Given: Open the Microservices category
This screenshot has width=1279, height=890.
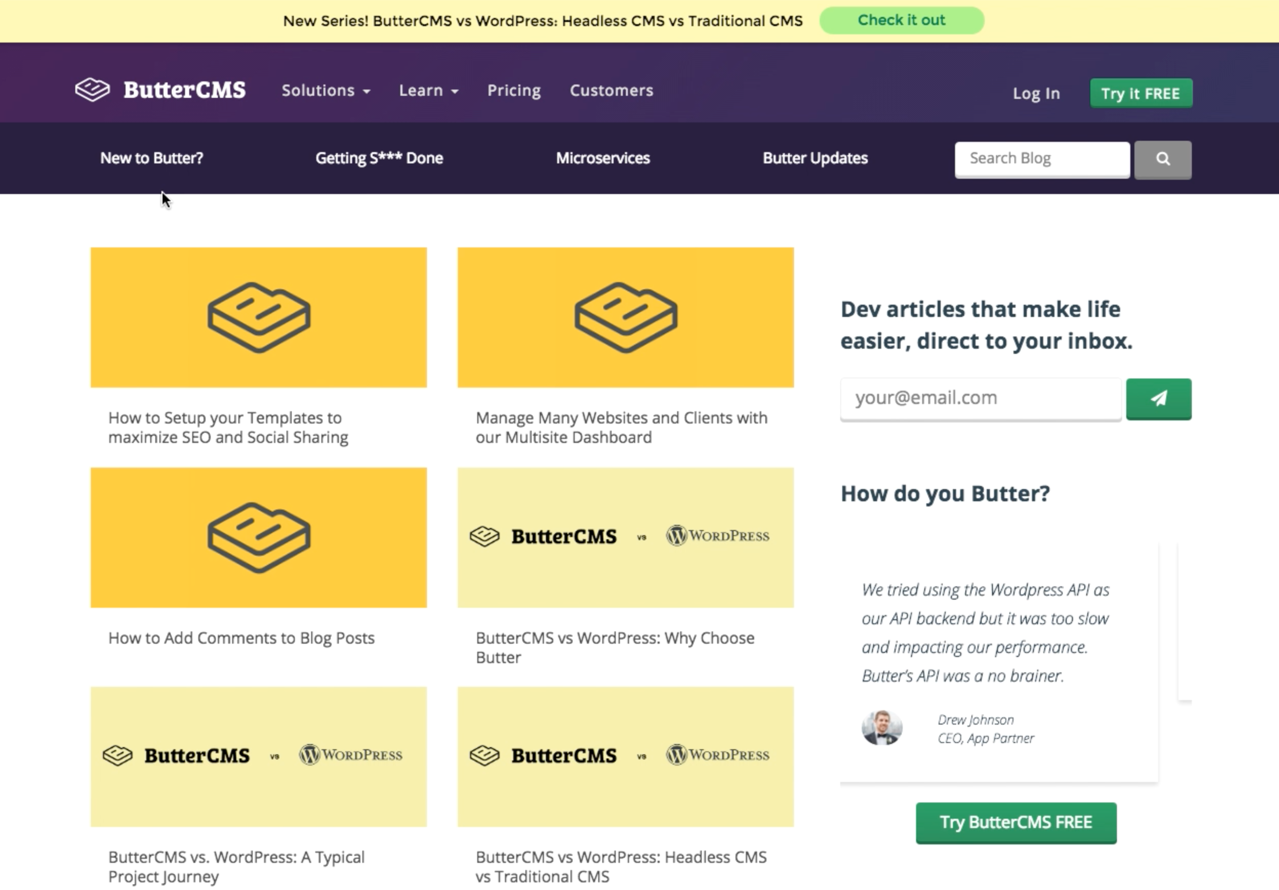Looking at the screenshot, I should click(x=603, y=158).
